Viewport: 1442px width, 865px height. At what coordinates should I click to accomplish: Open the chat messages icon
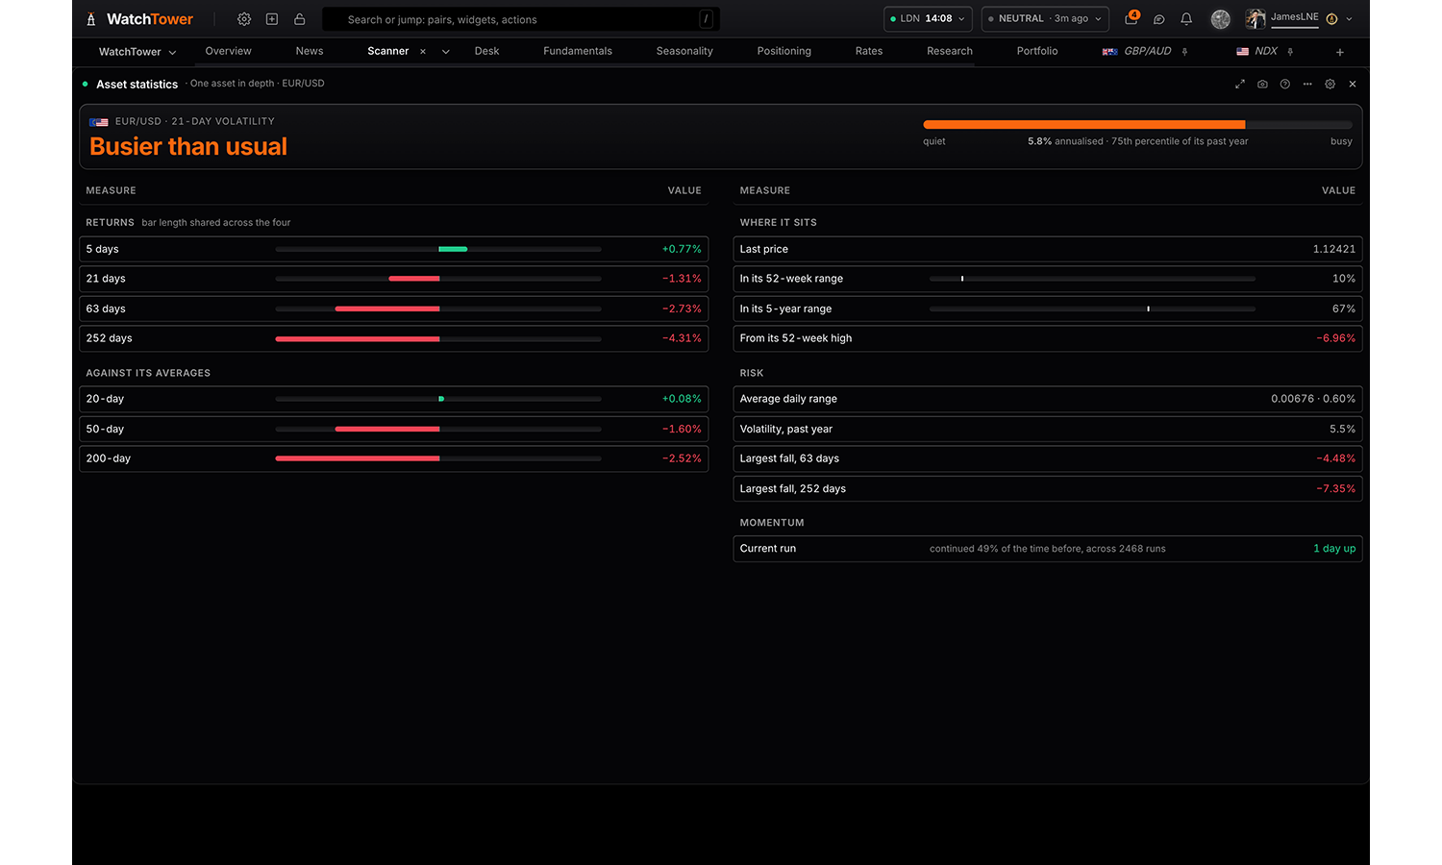1159,19
